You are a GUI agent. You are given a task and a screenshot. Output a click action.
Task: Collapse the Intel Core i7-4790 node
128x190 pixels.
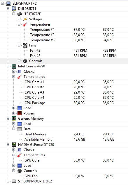[x=8, y=66]
